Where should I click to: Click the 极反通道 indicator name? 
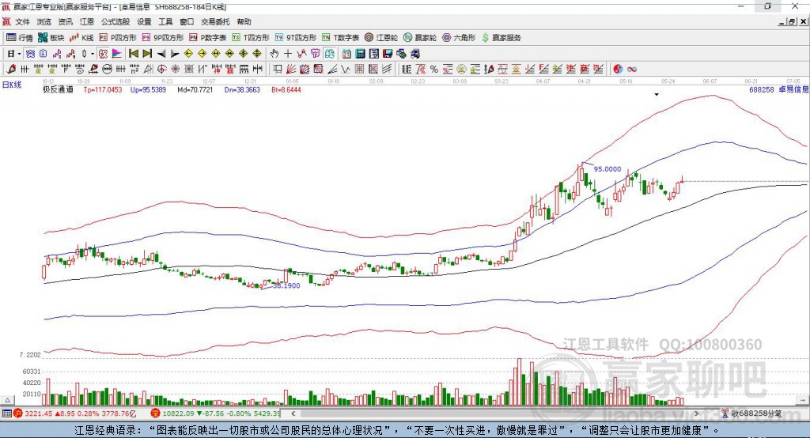pos(58,90)
